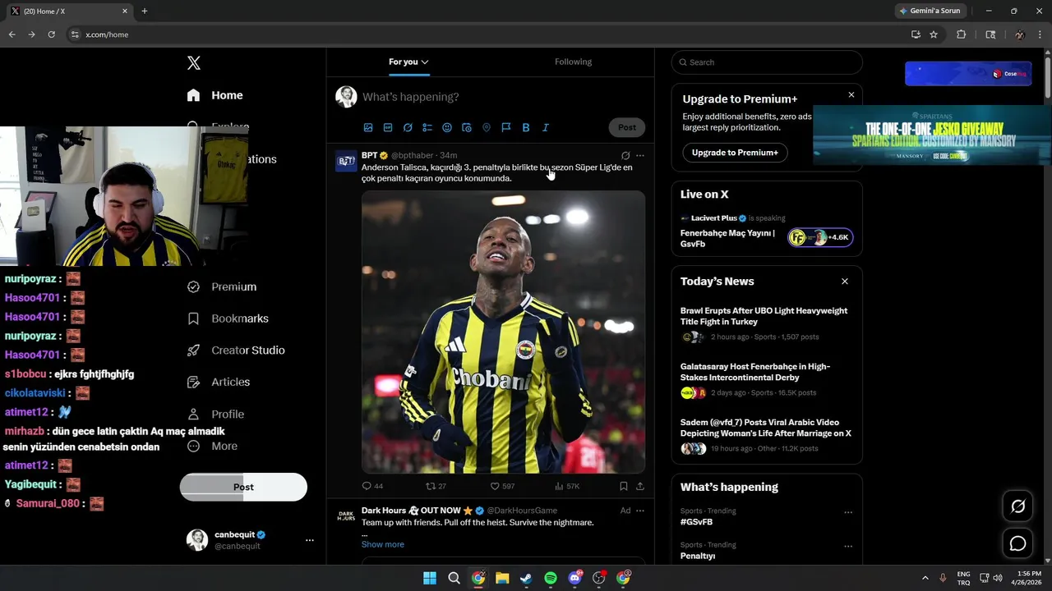This screenshot has width=1052, height=591.
Task: Open Articles from the sidebar
Action: pyautogui.click(x=219, y=382)
